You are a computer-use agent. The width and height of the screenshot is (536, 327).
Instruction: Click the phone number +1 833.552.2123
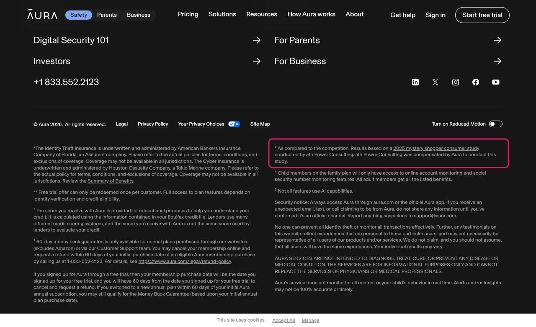click(x=66, y=82)
